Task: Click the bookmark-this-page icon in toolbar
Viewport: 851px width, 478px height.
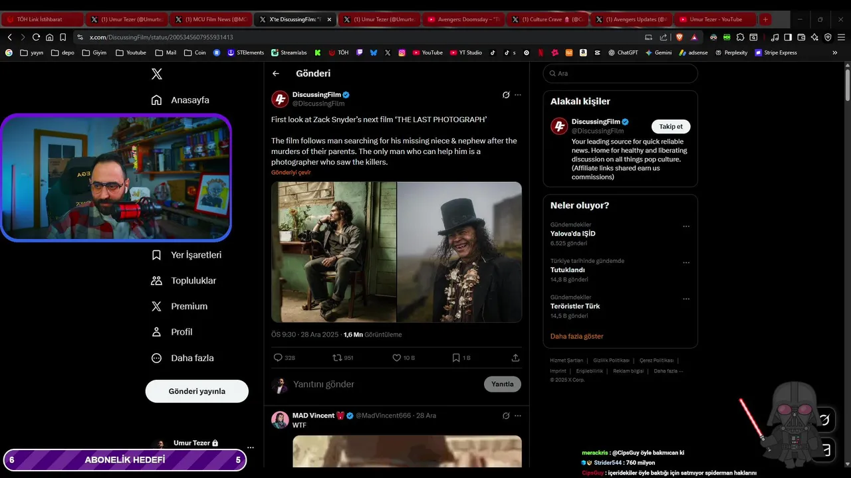Action: 62,37
